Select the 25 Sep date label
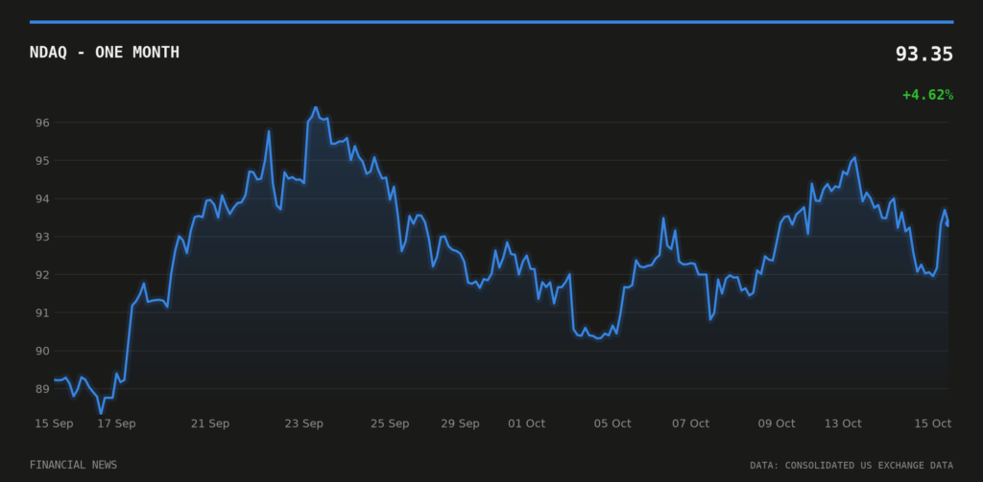 coord(390,424)
